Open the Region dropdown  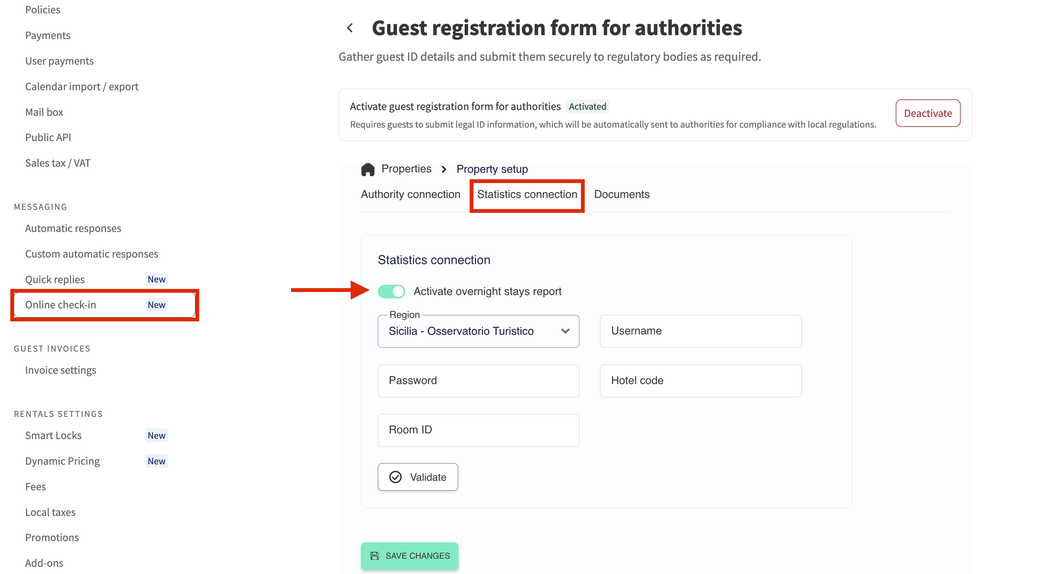[469, 331]
